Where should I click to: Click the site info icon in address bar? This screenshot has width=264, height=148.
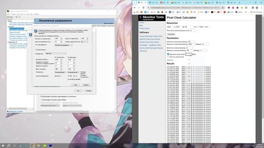pyautogui.click(x=148, y=8)
